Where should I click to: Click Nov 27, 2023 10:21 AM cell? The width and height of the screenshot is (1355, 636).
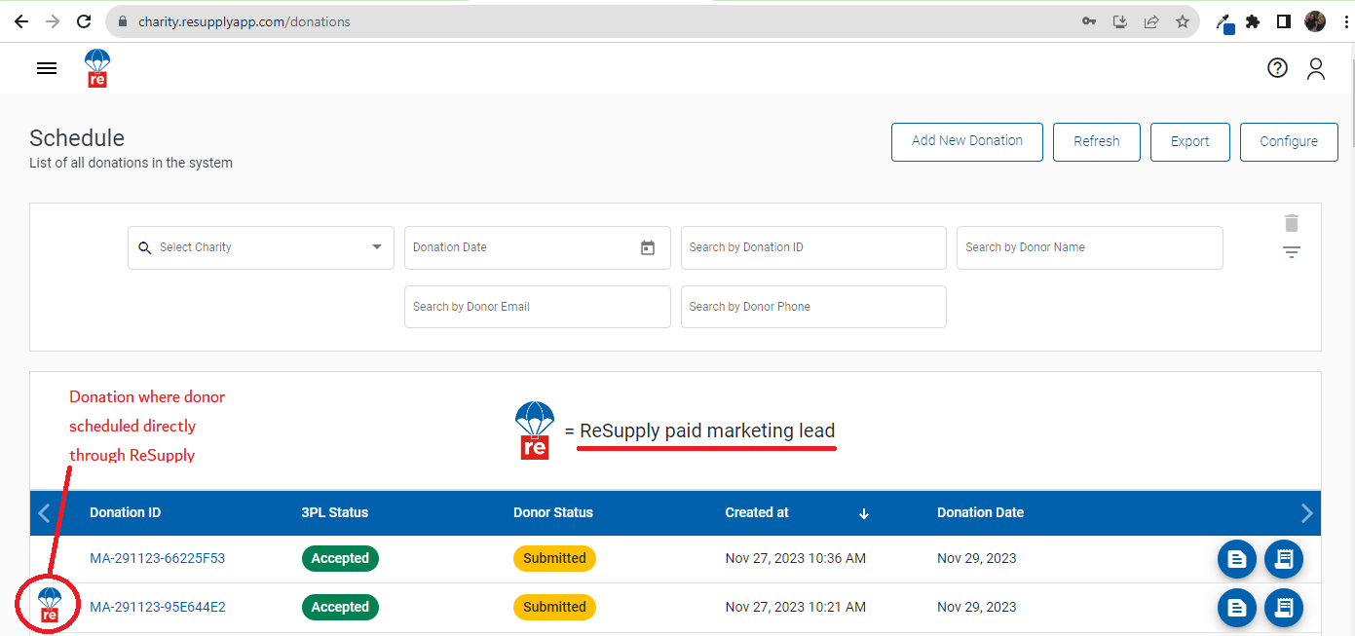796,607
